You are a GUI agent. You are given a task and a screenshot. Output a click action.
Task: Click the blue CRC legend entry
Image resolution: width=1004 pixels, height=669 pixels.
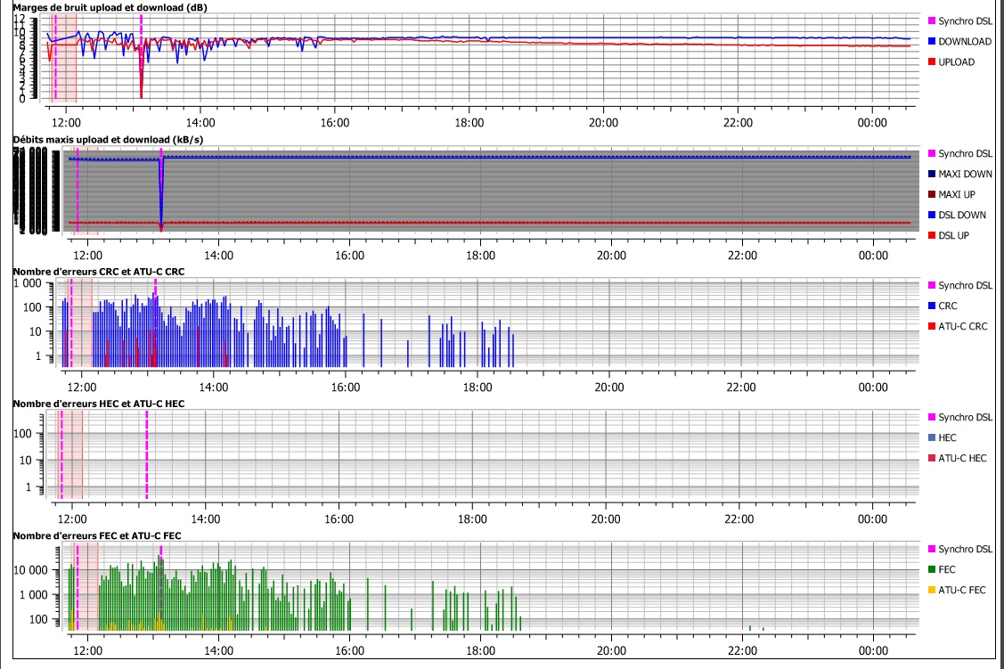(948, 306)
